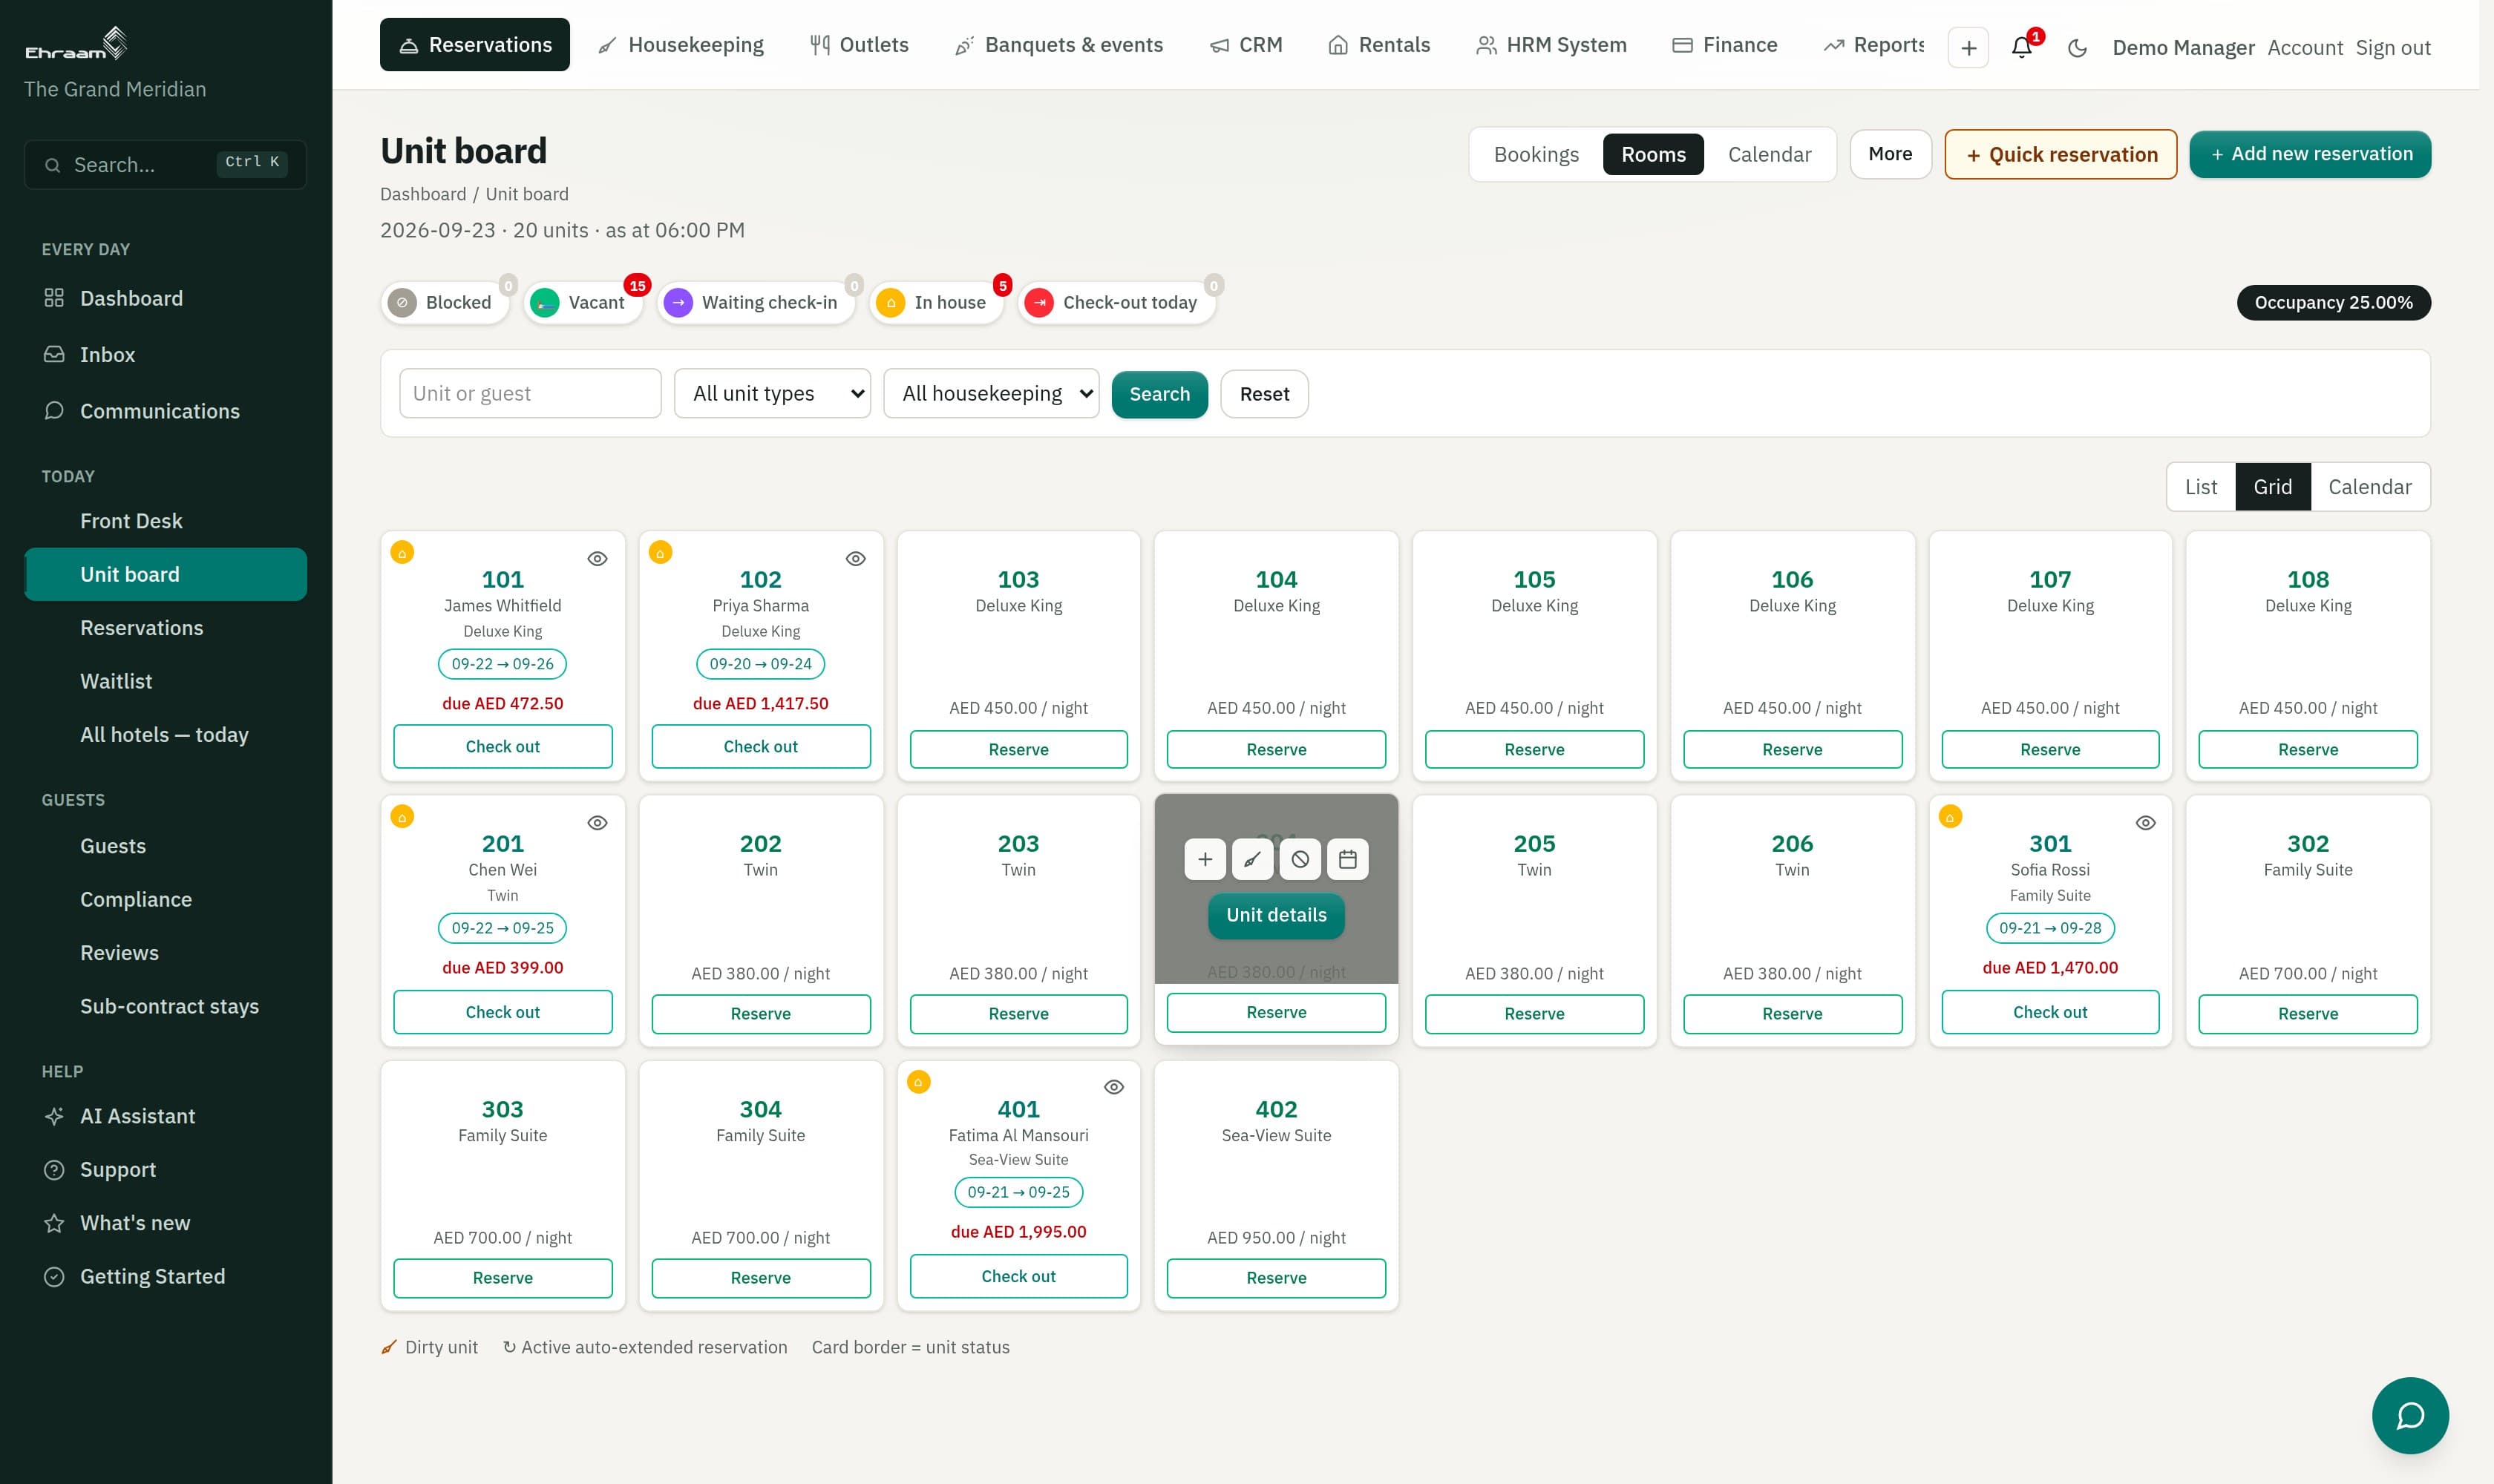The image size is (2494, 1484).
Task: Open What's new in sidebar
Action: [166, 1223]
